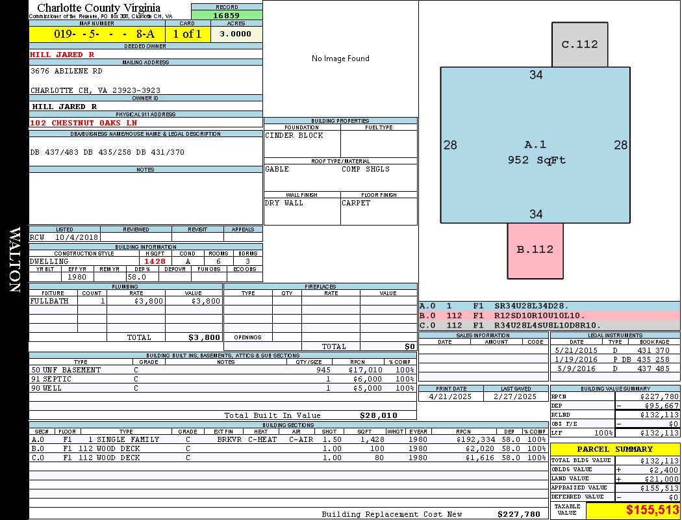The width and height of the screenshot is (682, 520).
Task: Click the vertical WALTON label
Action: (x=14, y=259)
